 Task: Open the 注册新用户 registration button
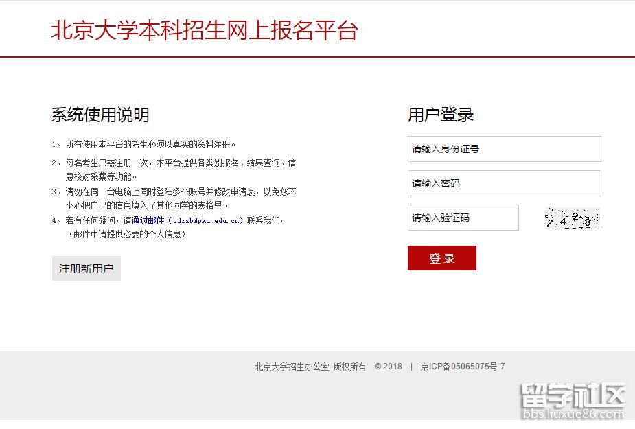pyautogui.click(x=86, y=268)
